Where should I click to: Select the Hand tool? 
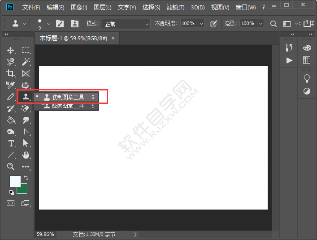click(x=26, y=155)
